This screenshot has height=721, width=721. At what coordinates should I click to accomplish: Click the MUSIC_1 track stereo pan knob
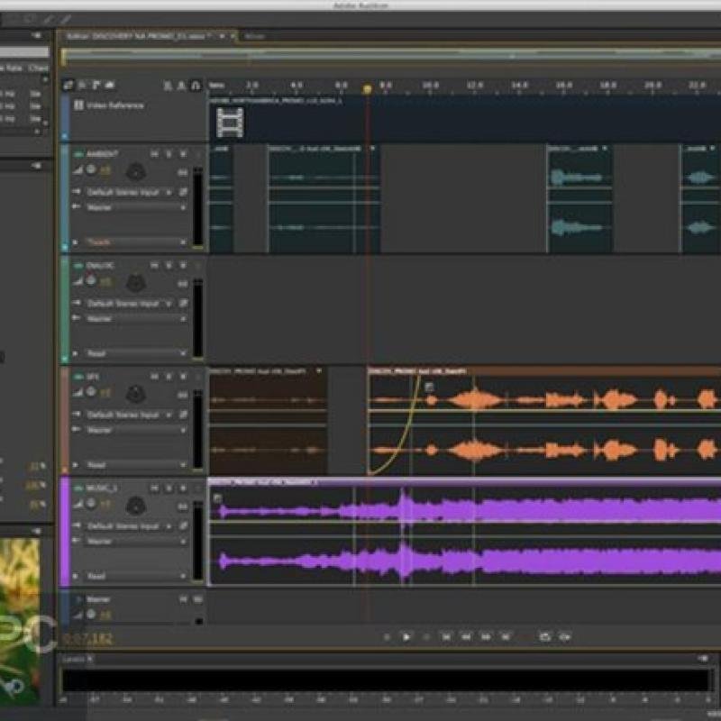tap(136, 506)
